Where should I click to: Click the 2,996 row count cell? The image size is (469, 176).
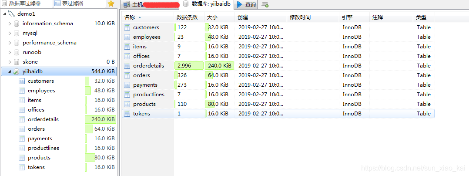click(x=189, y=65)
